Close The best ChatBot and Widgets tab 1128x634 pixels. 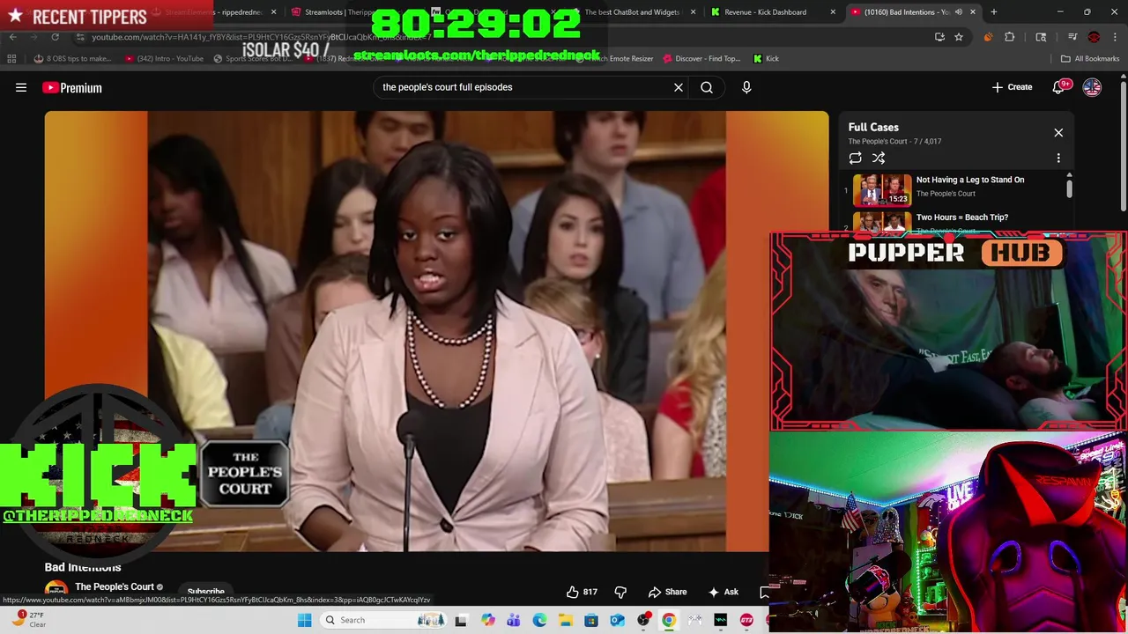point(694,12)
